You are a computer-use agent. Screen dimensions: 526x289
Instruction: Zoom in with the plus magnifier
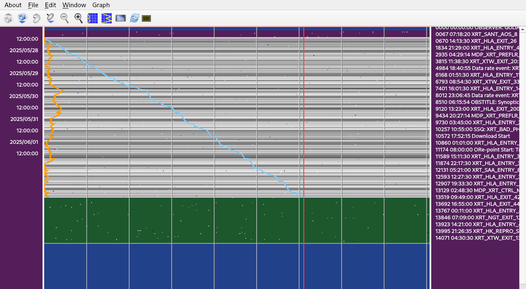79,18
